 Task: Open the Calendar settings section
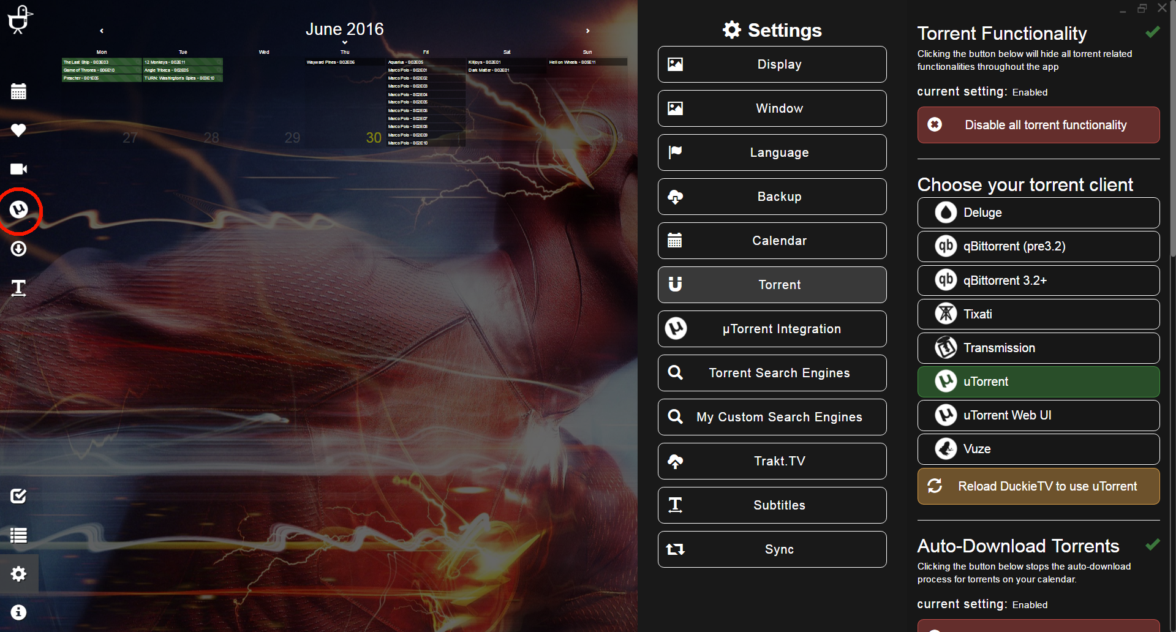click(772, 241)
